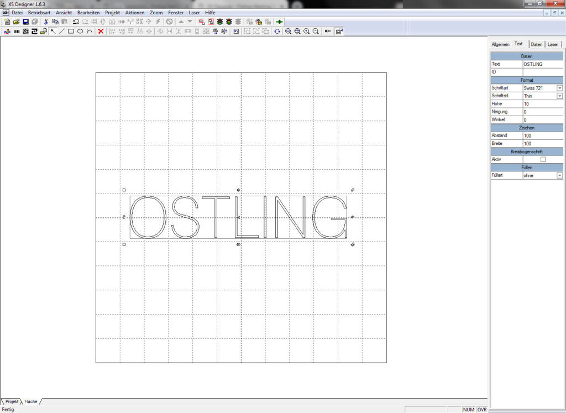Open the Schriftstil dropdown showing Thin

point(559,96)
